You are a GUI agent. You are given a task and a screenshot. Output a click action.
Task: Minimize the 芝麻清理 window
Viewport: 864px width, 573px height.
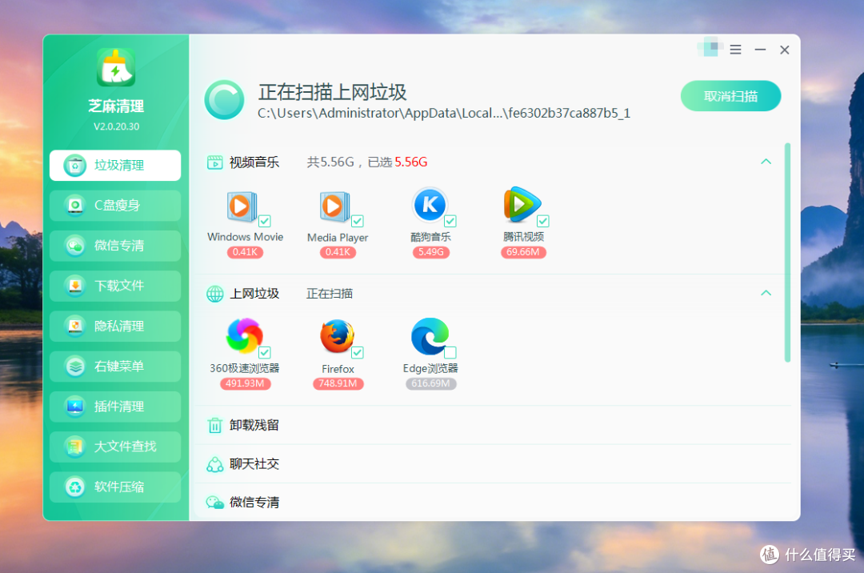[x=761, y=50]
